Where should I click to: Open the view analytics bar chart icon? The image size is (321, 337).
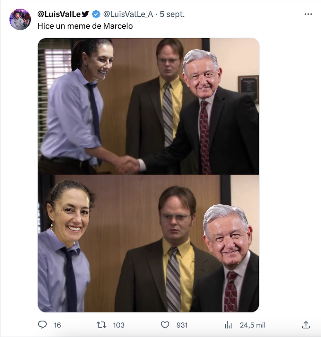tap(228, 325)
